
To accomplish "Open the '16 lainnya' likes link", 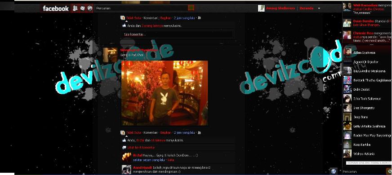I will point(158,140).
